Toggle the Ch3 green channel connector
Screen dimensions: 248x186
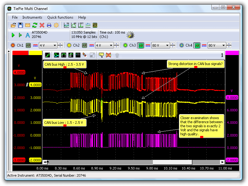click(125, 45)
